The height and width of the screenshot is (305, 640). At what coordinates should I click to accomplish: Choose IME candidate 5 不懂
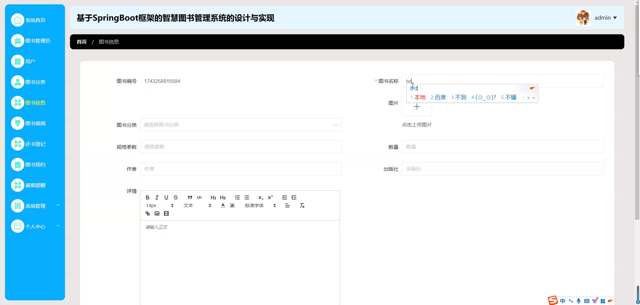click(x=509, y=97)
